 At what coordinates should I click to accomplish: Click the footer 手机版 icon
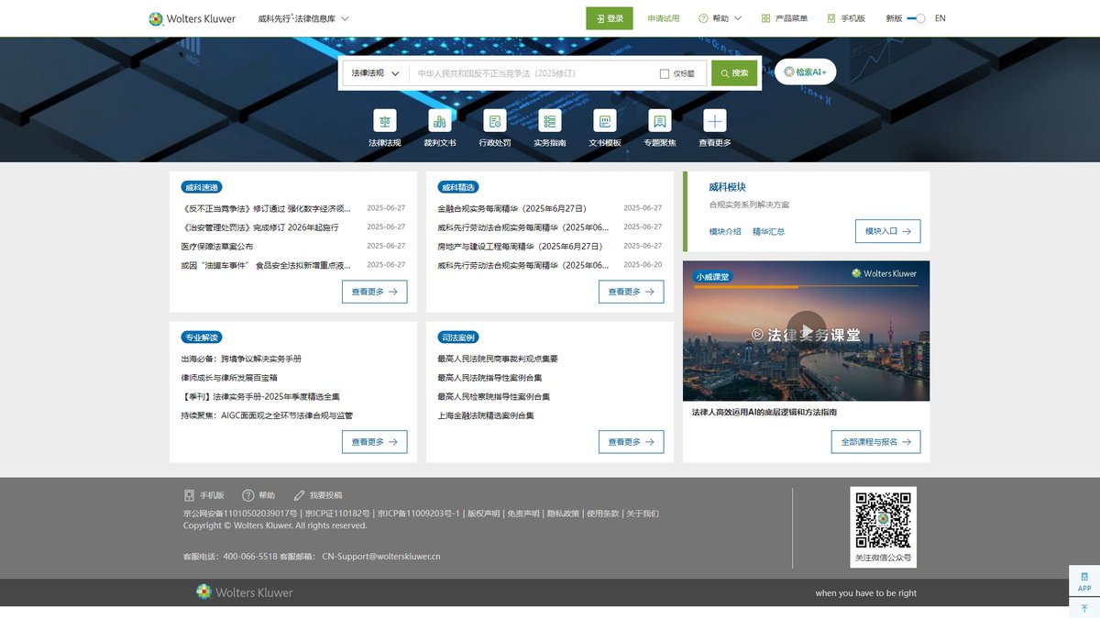(189, 495)
